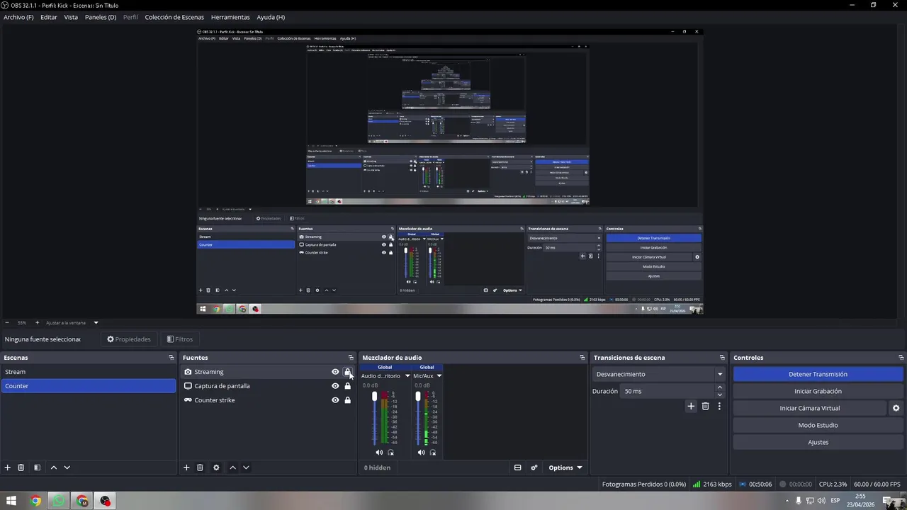Open the Vista menu
The image size is (907, 510).
(71, 17)
